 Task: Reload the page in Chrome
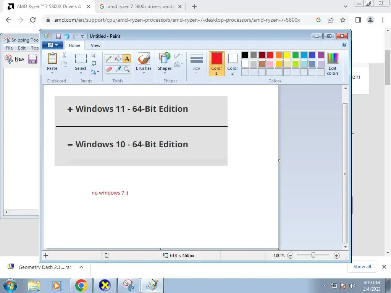click(x=33, y=20)
